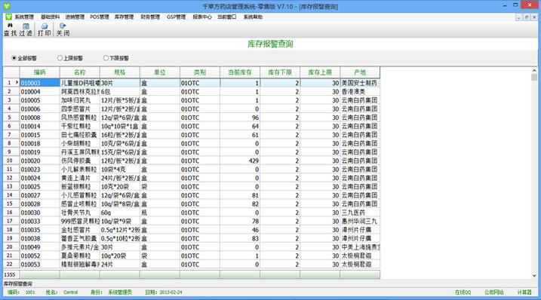Viewport: 541px width, 300px height.
Task: Click the name cell 夏桑菊颗粒
Action: click(80, 256)
